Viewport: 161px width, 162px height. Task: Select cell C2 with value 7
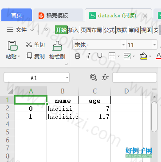[x=94, y=108]
